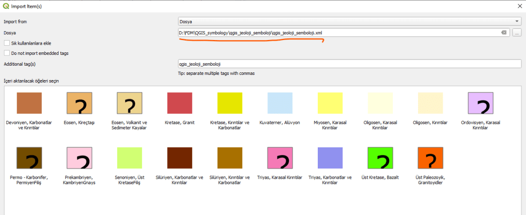Select the Üst Kretase, Bazalt symbol
This screenshot has height=215, width=526.
coord(380,160)
